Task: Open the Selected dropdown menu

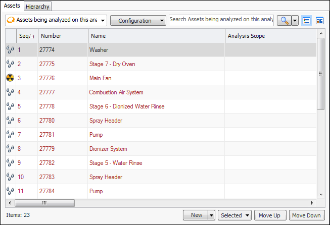Action: (235, 215)
